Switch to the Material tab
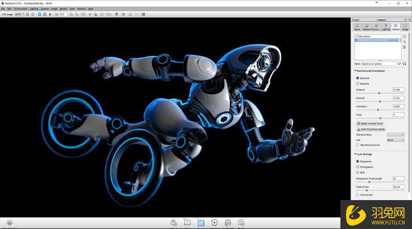 coord(367,27)
